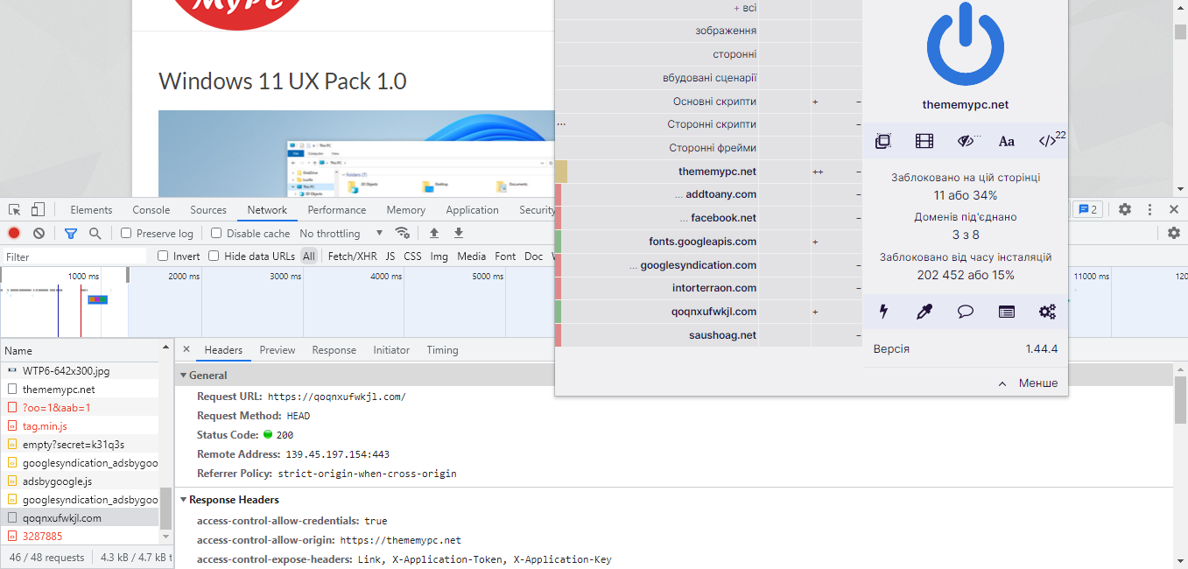
Task: Open the uBlock Origin logger
Action: 1006,311
